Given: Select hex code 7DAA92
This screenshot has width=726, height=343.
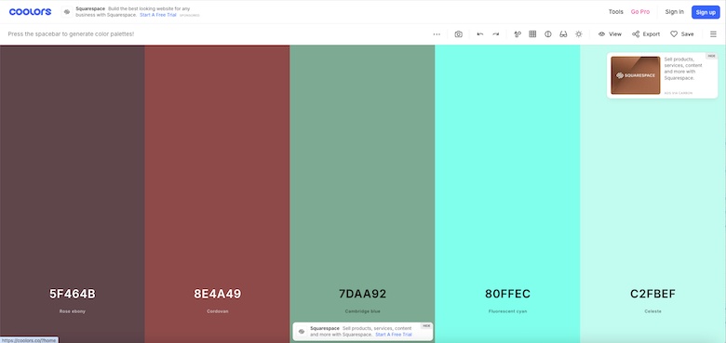Looking at the screenshot, I should [x=363, y=294].
